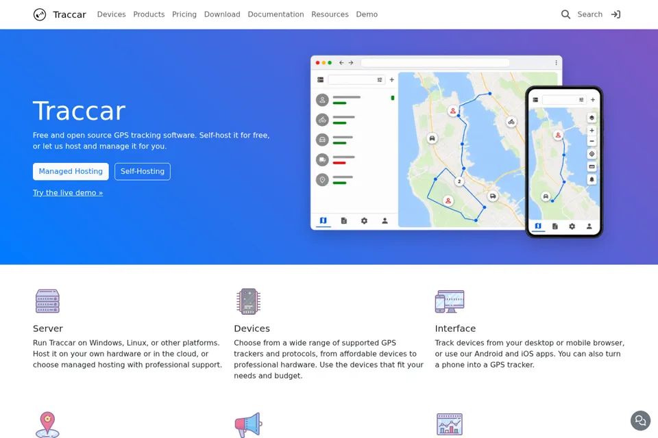This screenshot has height=438, width=658.
Task: Click the search magnifier icon
Action: 565,14
